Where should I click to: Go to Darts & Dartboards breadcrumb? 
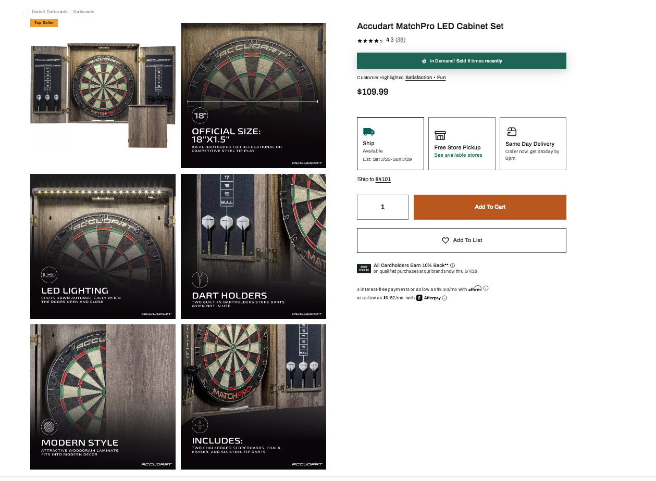49,11
